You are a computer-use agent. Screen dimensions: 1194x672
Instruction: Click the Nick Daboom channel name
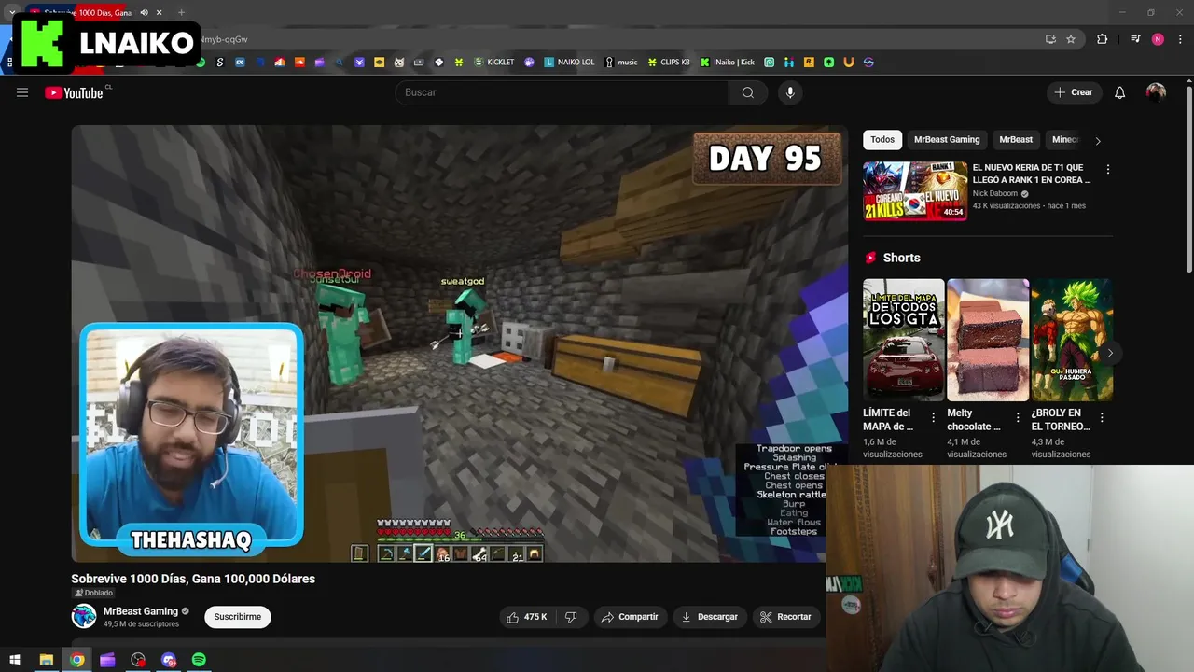[994, 194]
